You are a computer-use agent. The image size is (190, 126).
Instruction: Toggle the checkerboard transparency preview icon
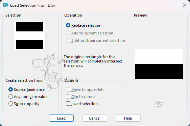pyautogui.click(x=159, y=103)
